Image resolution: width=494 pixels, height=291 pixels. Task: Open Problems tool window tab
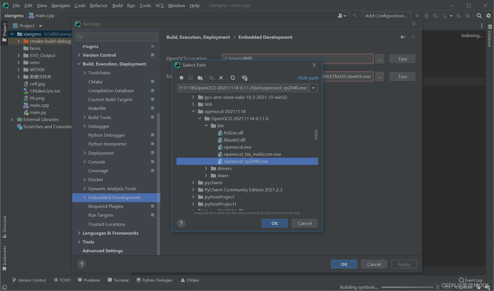tap(89, 280)
